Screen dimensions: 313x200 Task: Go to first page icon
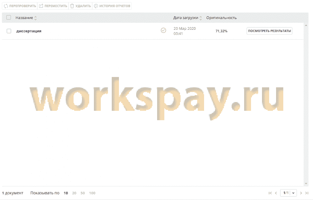click(x=270, y=193)
